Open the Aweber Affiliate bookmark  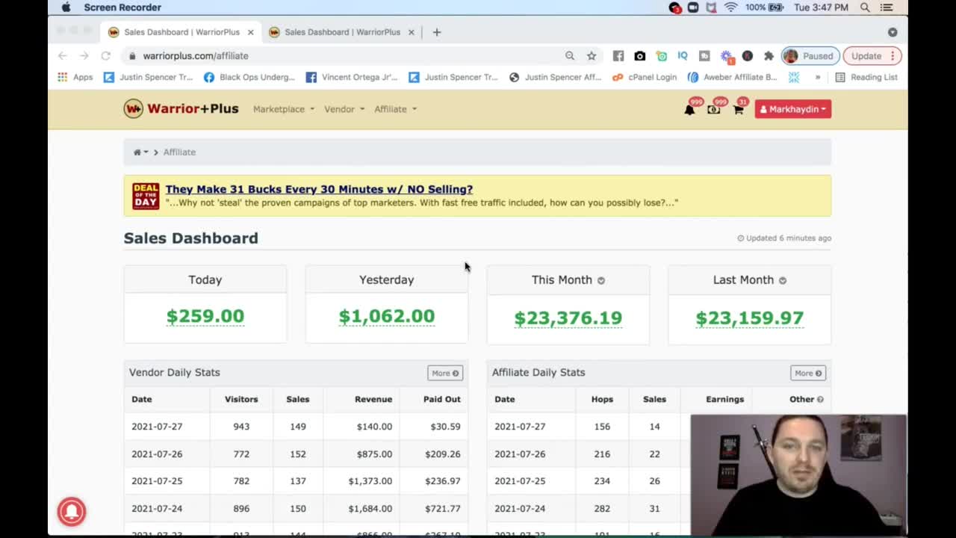733,77
